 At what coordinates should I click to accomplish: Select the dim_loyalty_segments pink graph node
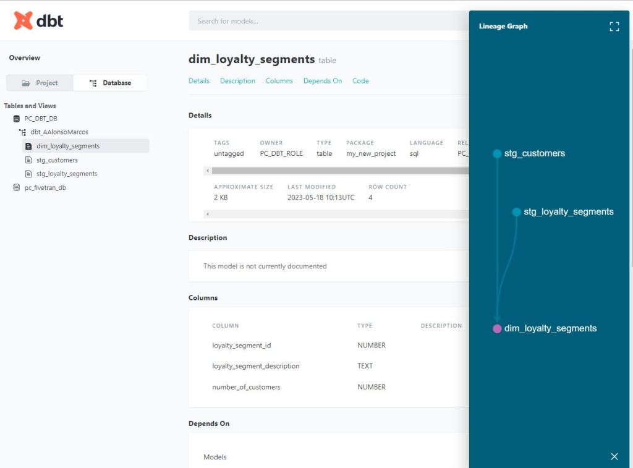(x=497, y=329)
